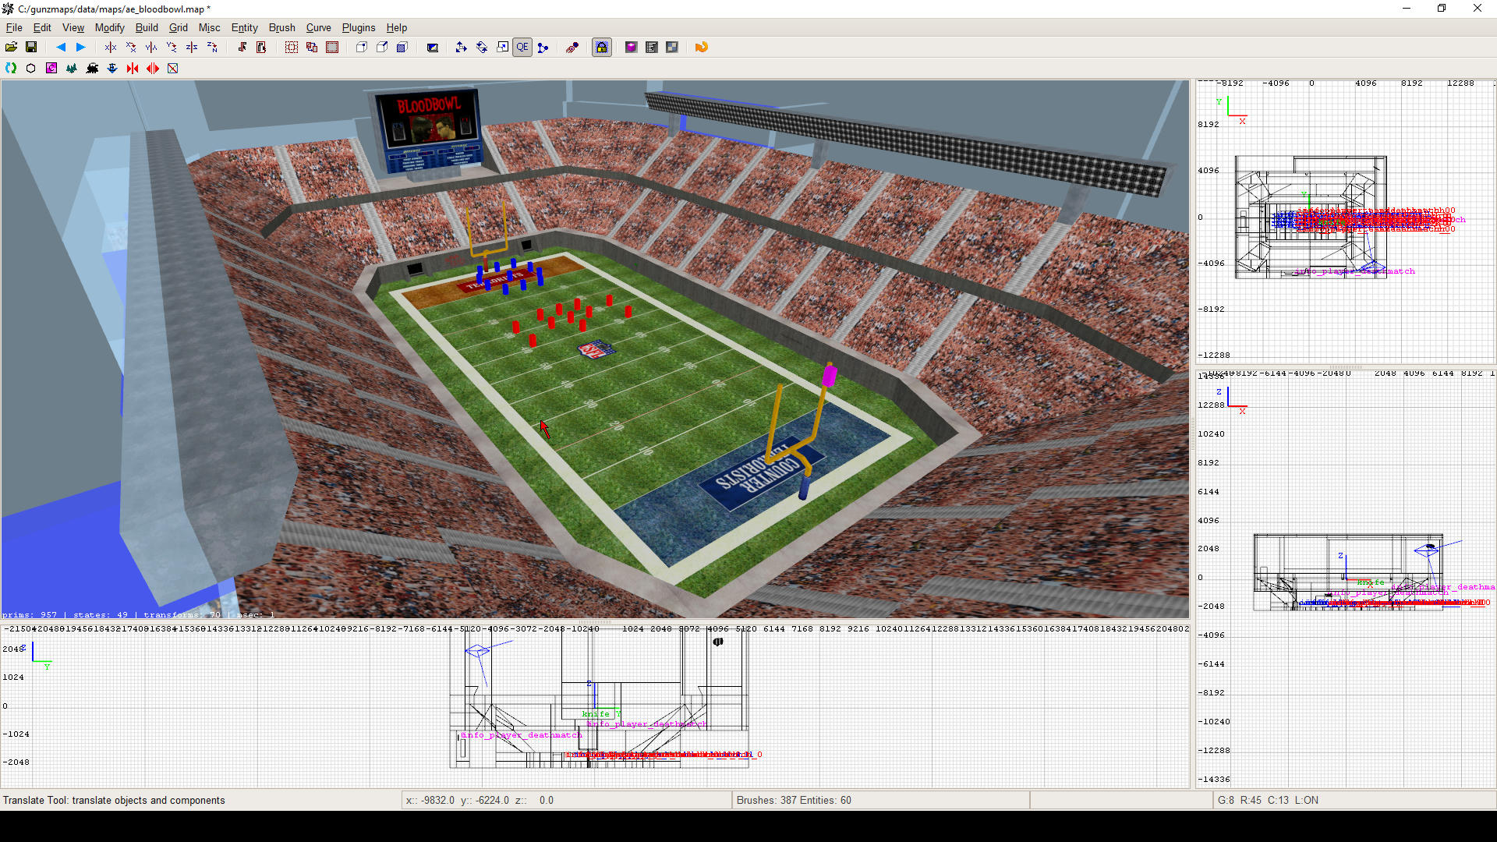Click the blue left arrow button

pyautogui.click(x=61, y=48)
